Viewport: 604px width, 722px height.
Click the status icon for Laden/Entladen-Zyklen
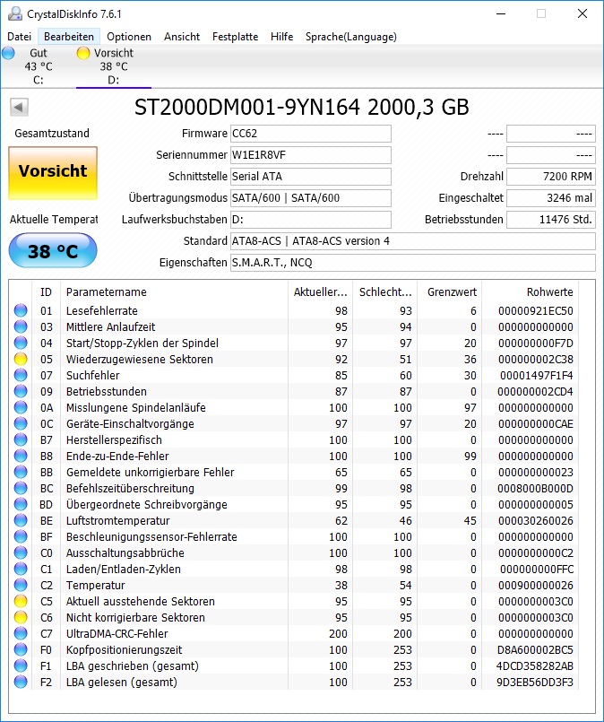click(x=21, y=569)
